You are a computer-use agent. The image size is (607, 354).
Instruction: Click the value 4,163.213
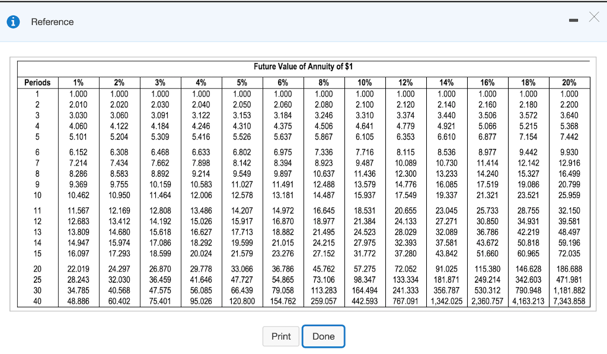click(528, 301)
